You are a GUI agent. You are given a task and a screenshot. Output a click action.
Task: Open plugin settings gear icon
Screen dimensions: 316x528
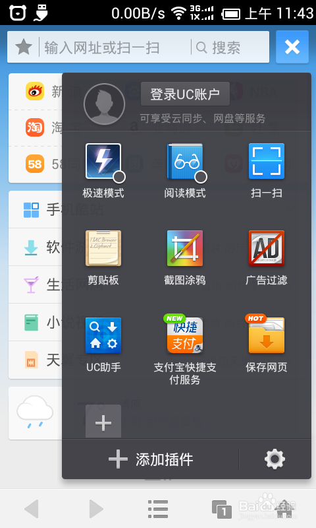(275, 459)
